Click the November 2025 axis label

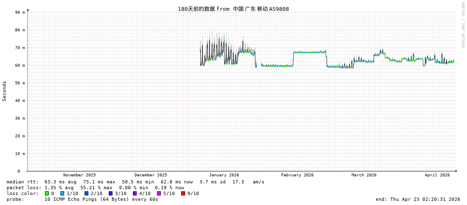[x=80, y=175]
